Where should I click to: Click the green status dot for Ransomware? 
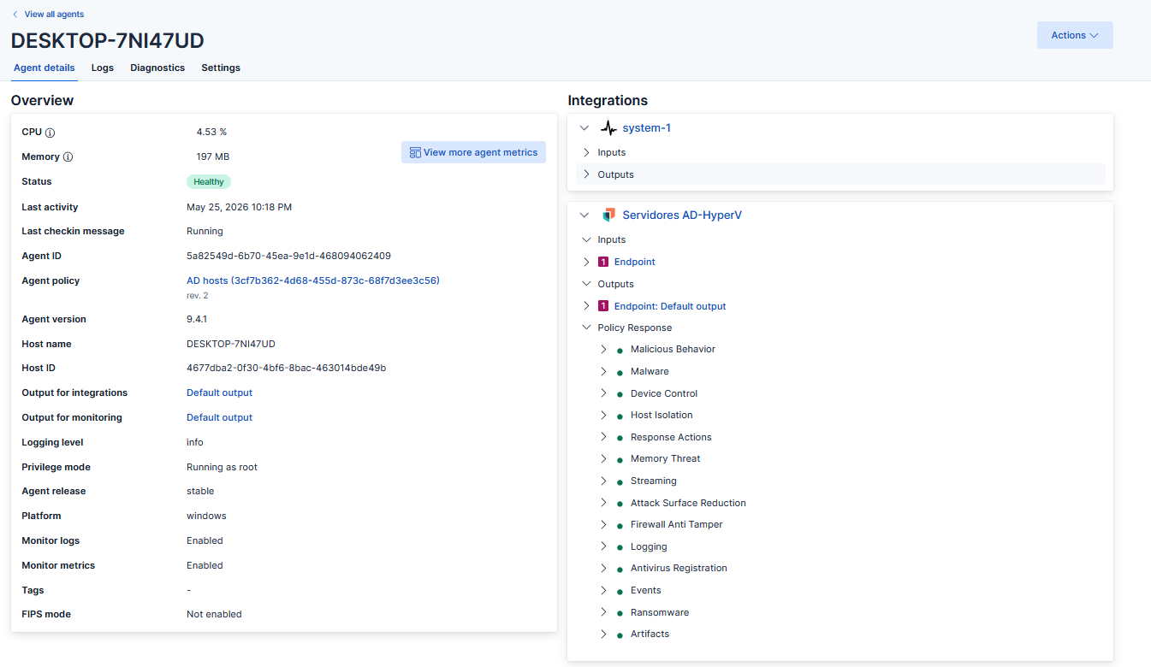tap(620, 613)
